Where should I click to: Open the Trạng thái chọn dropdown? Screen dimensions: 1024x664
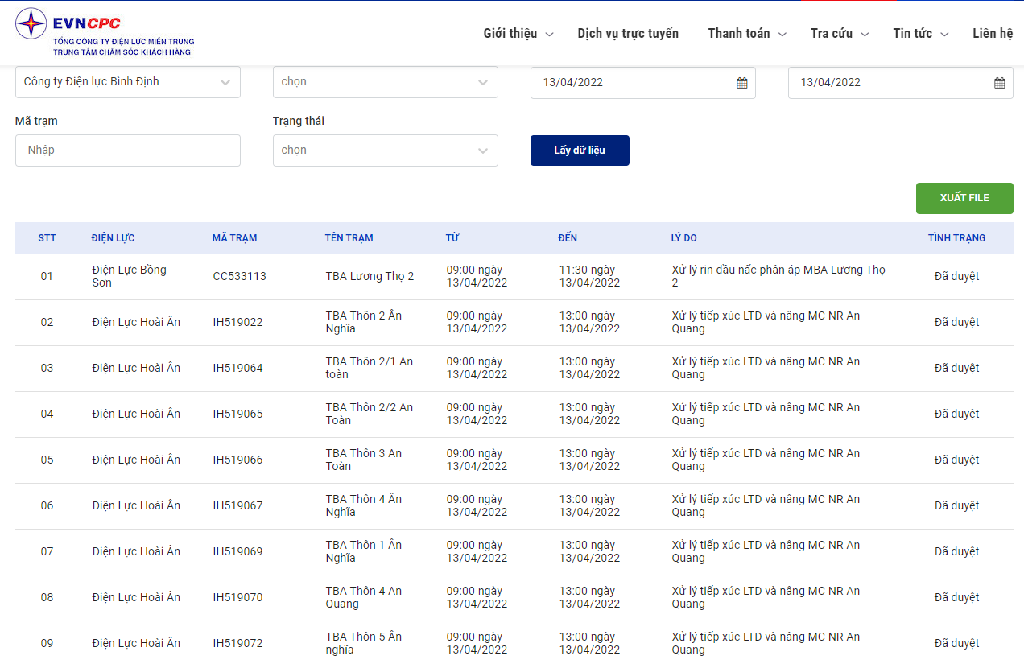(x=386, y=151)
